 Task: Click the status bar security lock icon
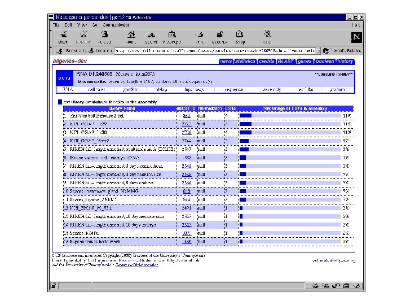54,286
